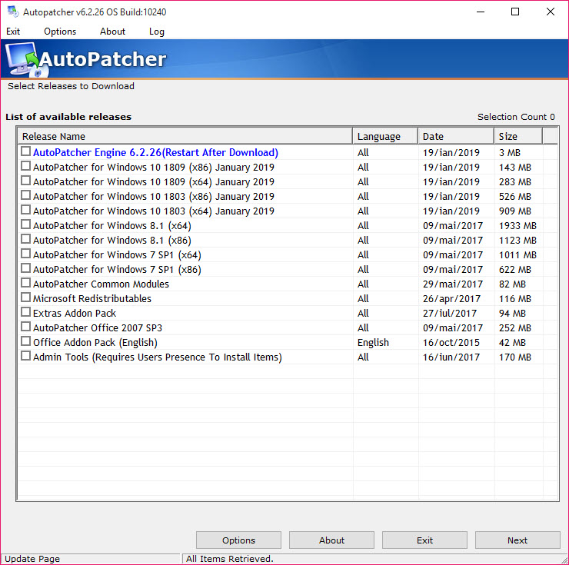Click the All Items Retrieved status text
This screenshot has height=565, width=569.
[229, 559]
